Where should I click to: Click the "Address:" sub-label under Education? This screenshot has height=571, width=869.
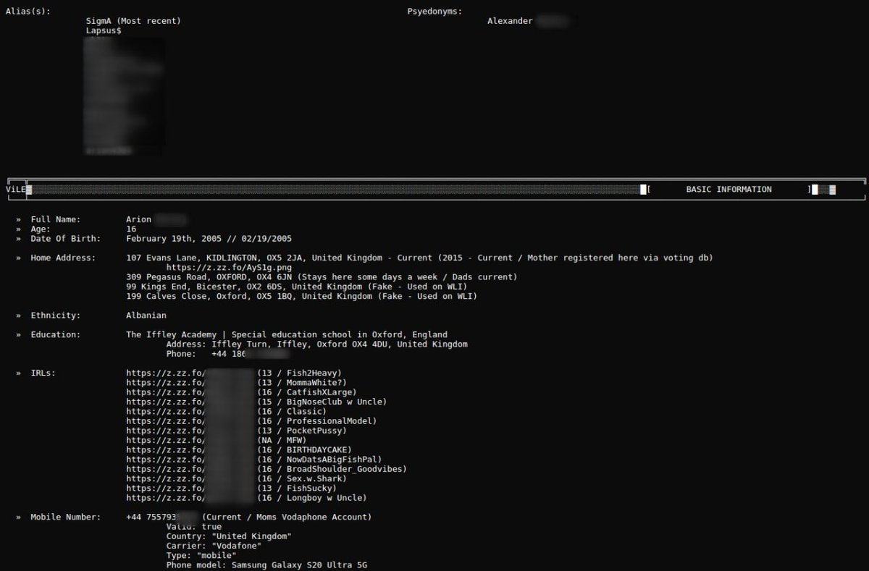pos(186,344)
